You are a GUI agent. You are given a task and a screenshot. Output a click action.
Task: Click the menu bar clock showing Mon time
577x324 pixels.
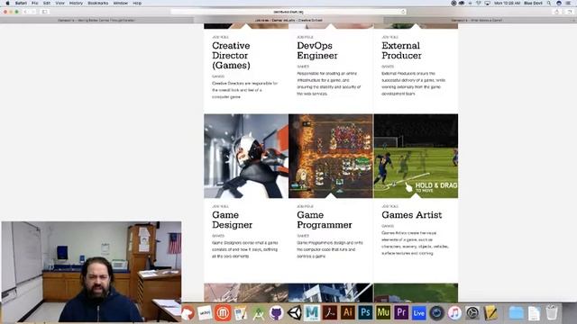pyautogui.click(x=507, y=3)
